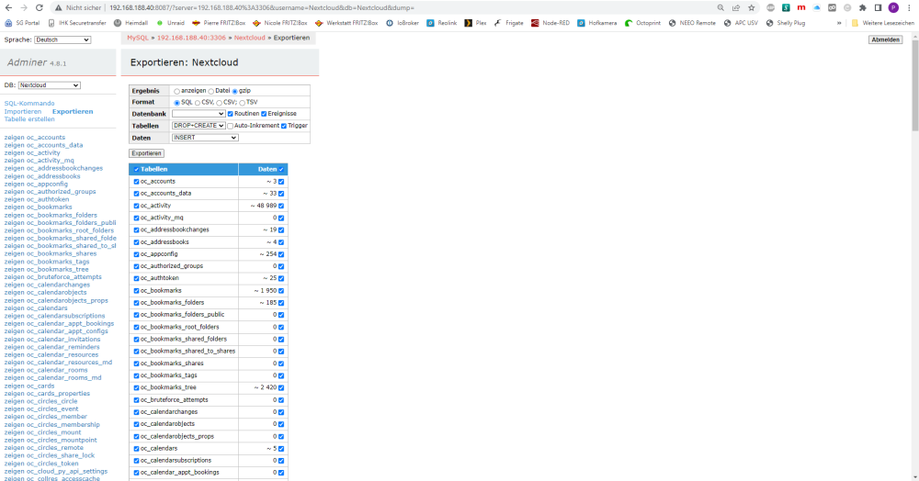Open the Unraid bookmark

point(170,23)
